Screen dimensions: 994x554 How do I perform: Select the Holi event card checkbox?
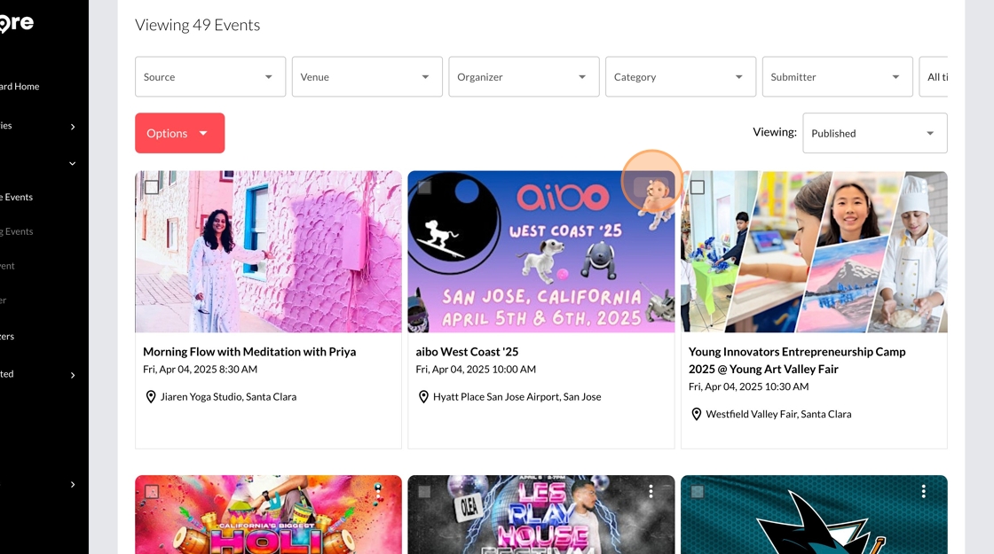(x=152, y=491)
